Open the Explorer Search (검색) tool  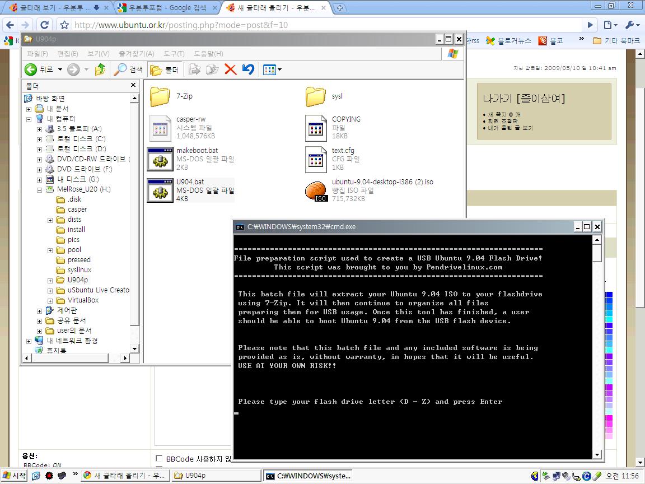click(x=128, y=69)
